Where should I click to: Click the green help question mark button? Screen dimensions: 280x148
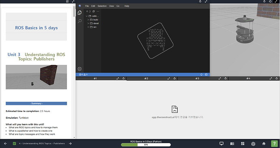click(274, 144)
